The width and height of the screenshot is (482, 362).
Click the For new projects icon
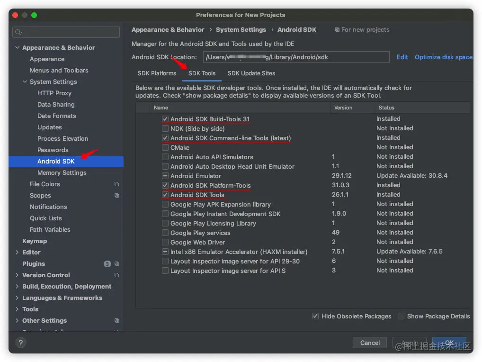pyautogui.click(x=337, y=30)
